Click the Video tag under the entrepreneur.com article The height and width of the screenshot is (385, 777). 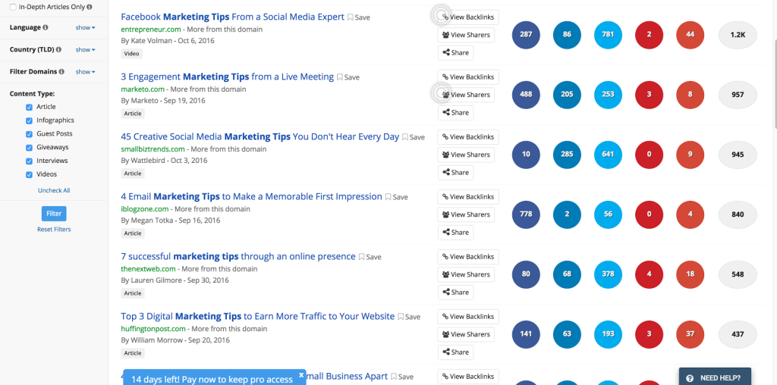[132, 54]
